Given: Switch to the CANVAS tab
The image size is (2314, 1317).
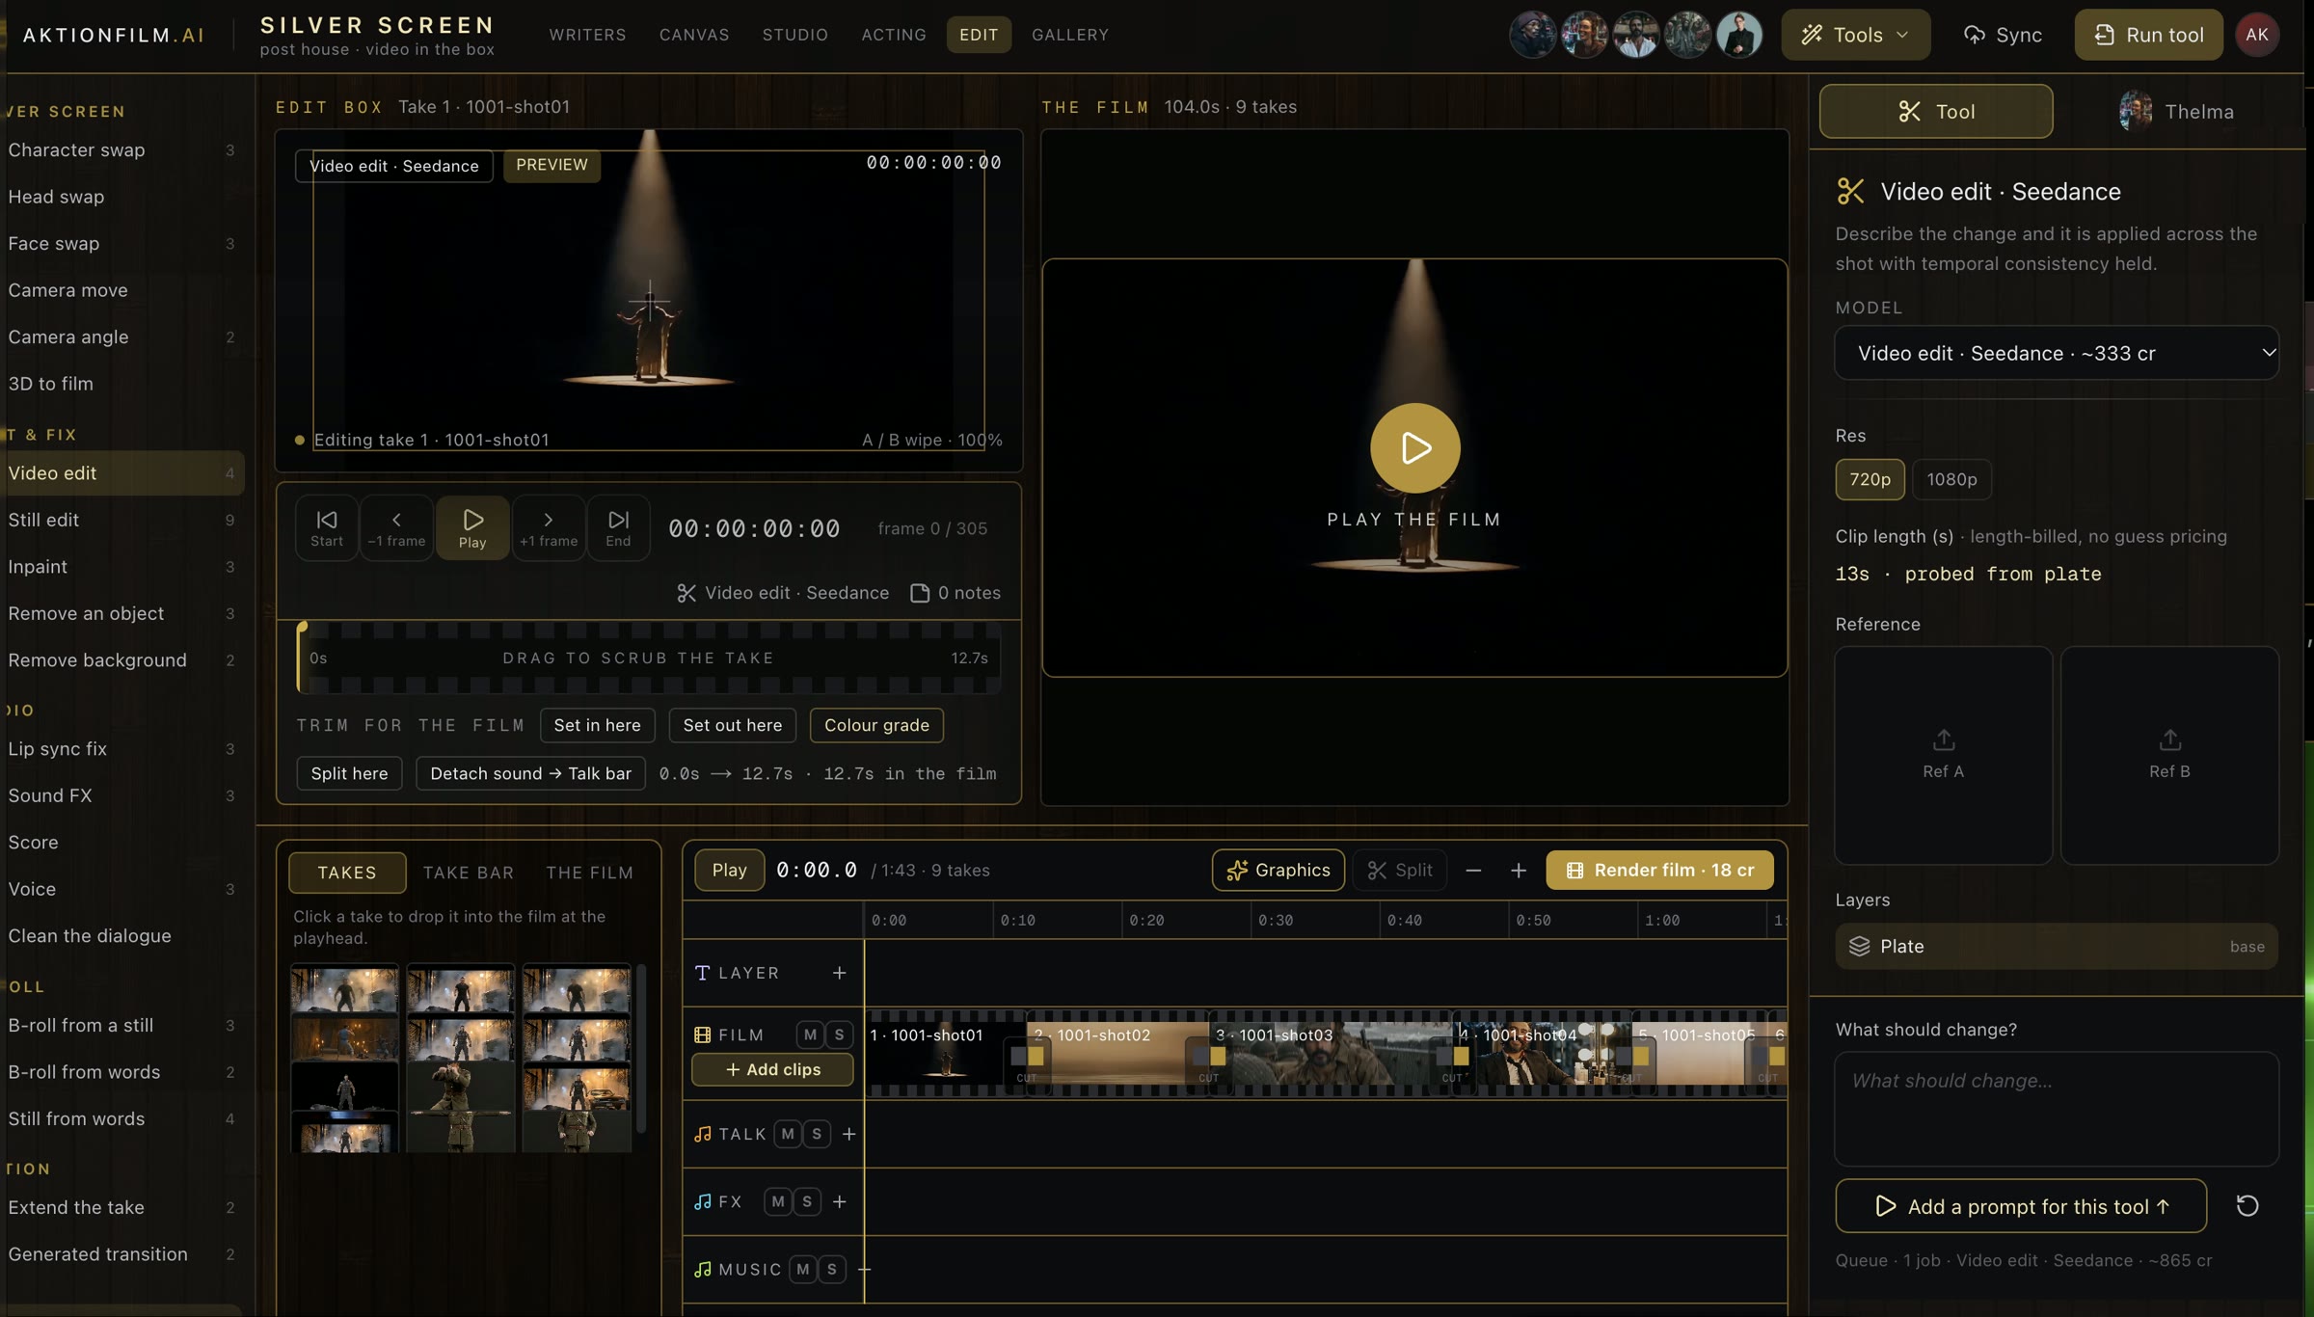Looking at the screenshot, I should pyautogui.click(x=694, y=35).
